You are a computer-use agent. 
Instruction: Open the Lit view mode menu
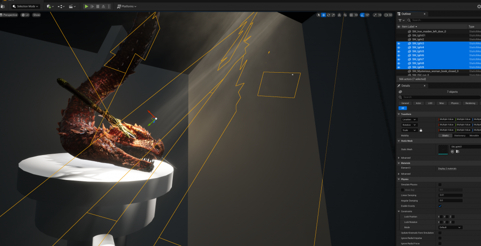coord(25,15)
